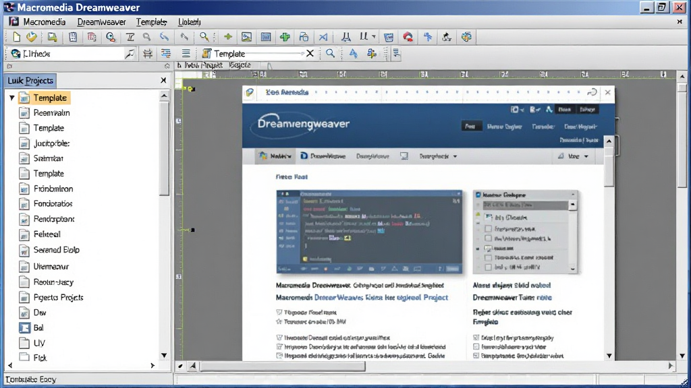Click the colorful globe icon ending the top toolbar
691x388 pixels.
(x=466, y=37)
